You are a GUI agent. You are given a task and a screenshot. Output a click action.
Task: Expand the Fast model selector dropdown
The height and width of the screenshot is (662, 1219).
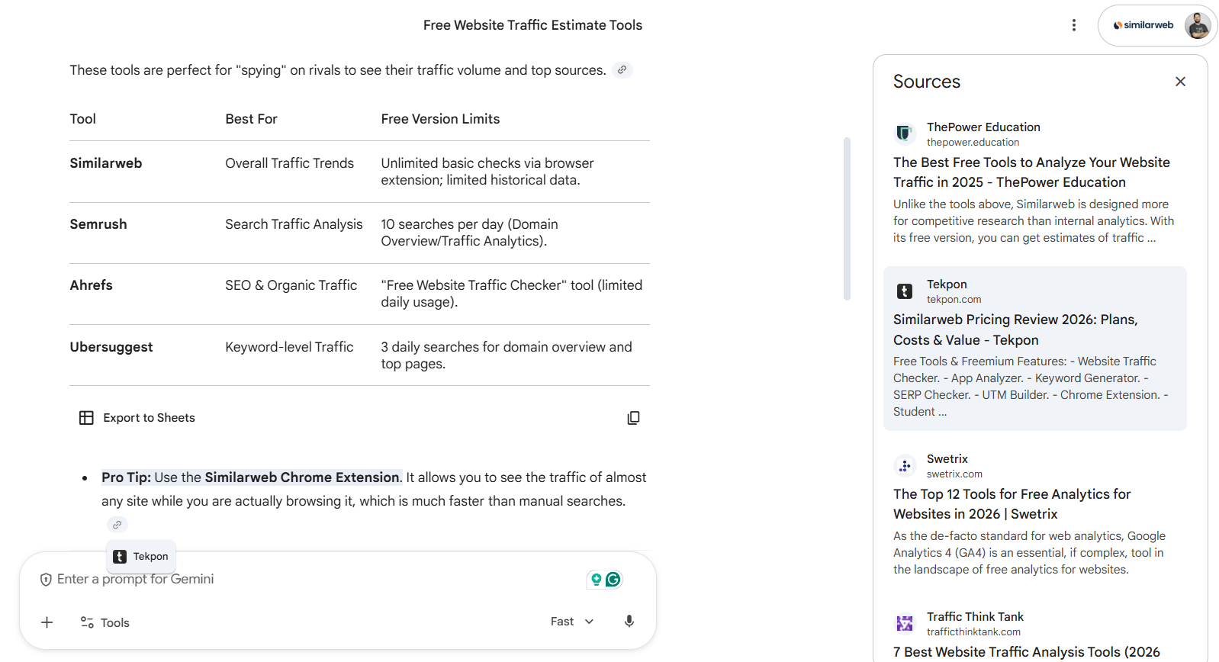pos(572,622)
